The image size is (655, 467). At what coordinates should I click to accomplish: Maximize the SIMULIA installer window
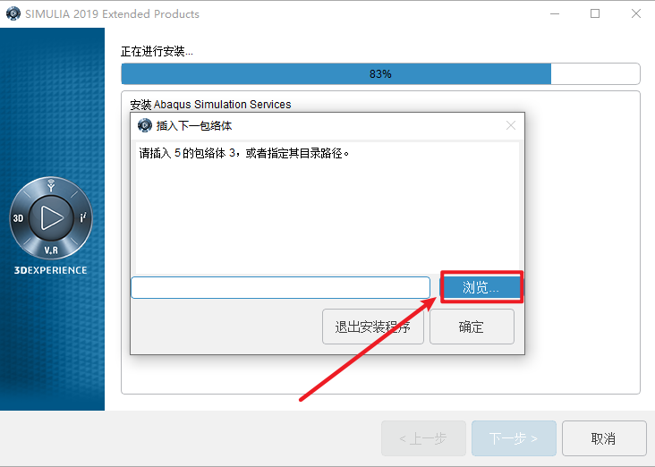click(x=595, y=13)
